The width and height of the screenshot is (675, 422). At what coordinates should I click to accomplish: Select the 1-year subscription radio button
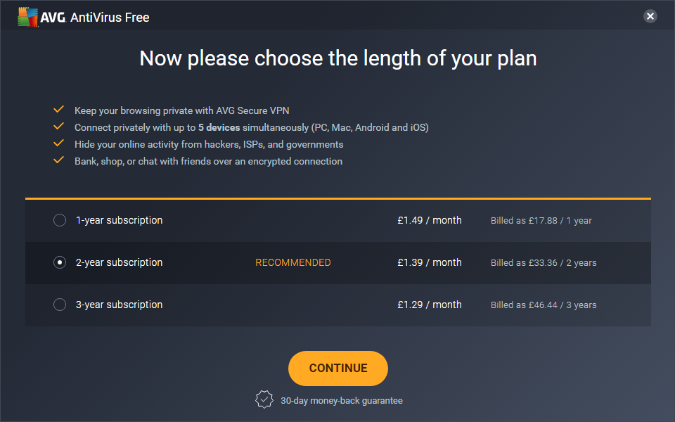click(x=60, y=220)
